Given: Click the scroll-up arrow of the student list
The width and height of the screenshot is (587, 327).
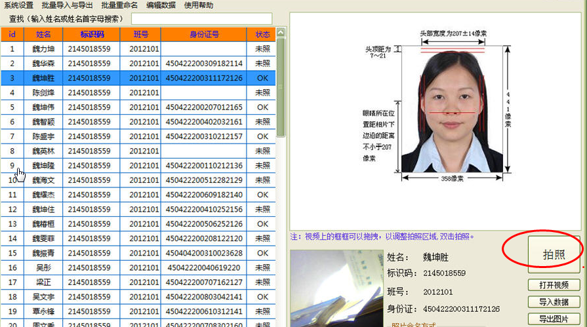Looking at the screenshot, I should pos(281,32).
